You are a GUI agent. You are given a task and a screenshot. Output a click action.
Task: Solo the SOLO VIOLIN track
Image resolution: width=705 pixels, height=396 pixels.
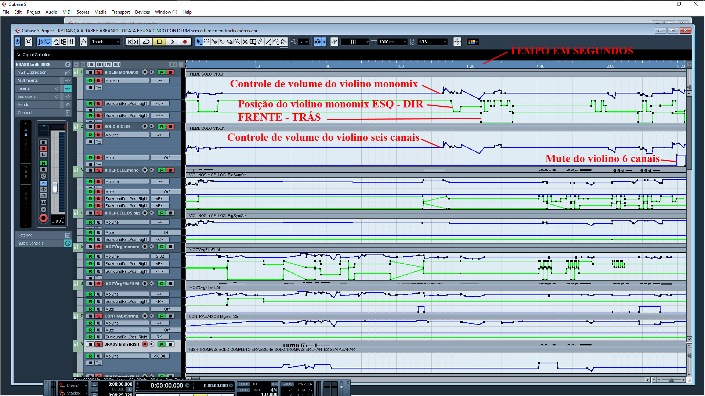[x=98, y=126]
